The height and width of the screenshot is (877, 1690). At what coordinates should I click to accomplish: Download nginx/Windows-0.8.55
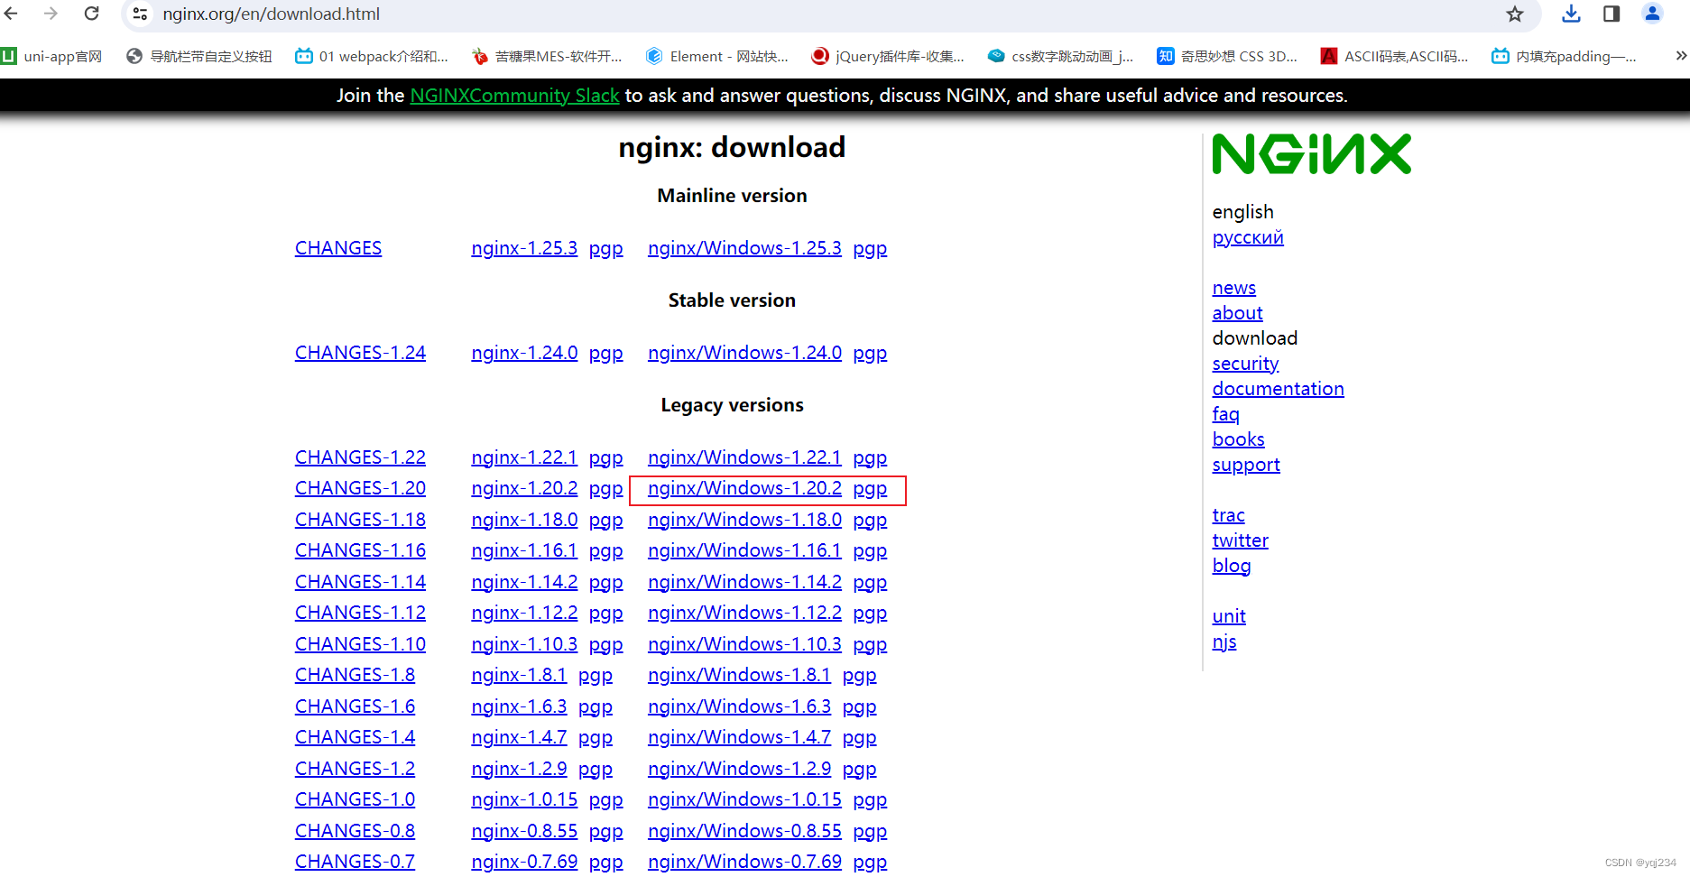pyautogui.click(x=744, y=831)
